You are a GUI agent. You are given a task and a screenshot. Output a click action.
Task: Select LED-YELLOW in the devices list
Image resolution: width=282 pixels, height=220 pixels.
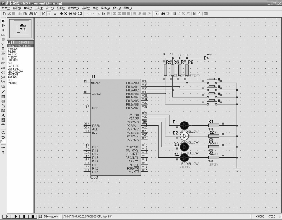tap(15, 72)
